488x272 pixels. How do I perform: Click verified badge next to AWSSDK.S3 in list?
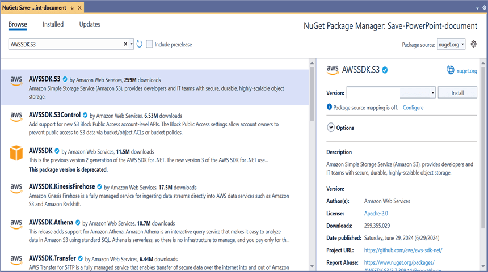[65, 79]
